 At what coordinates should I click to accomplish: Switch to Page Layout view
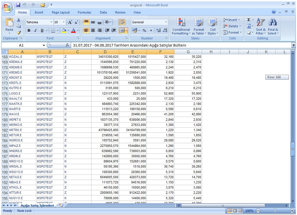(235, 211)
